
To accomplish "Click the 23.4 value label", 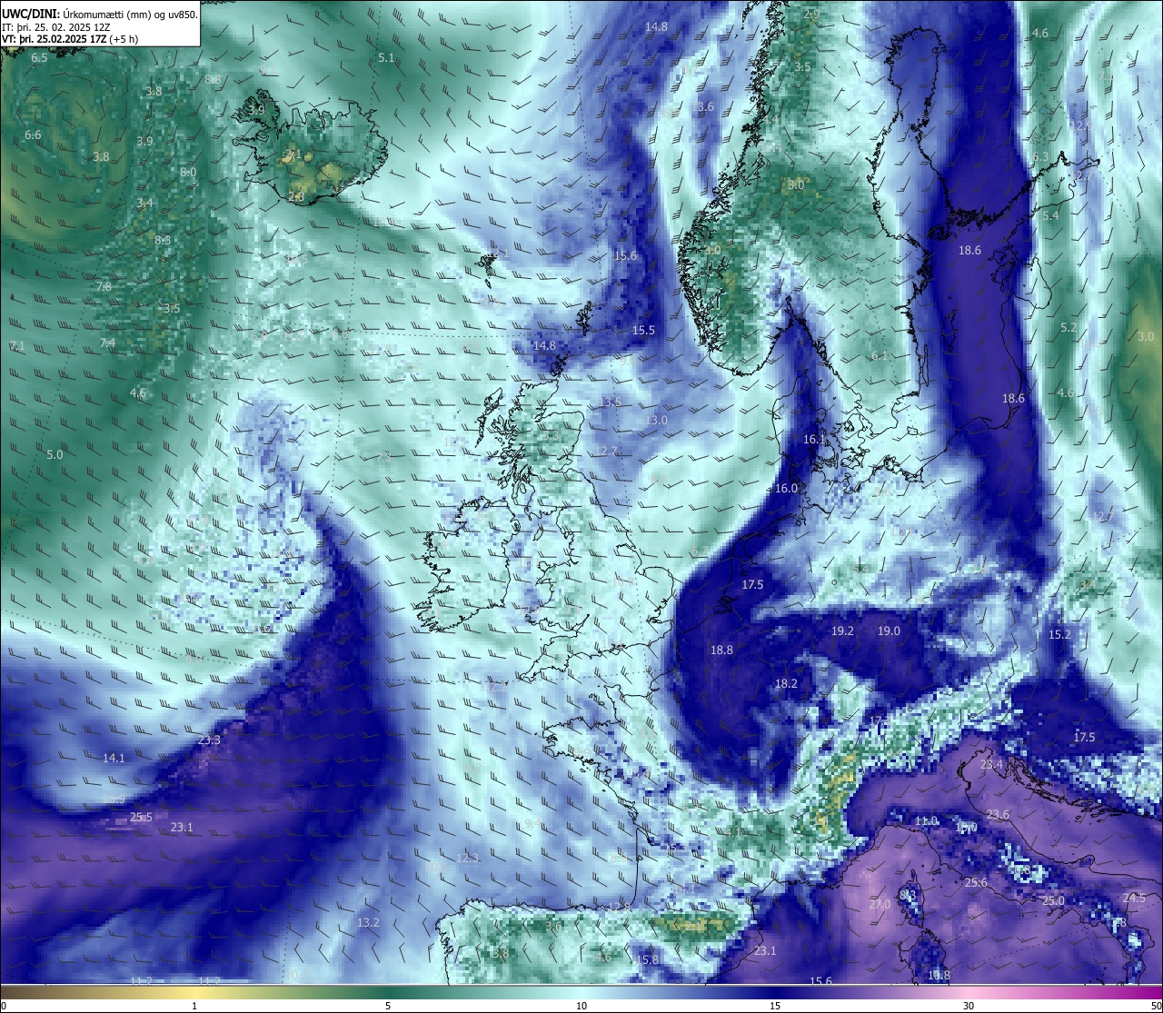I will pos(991,765).
